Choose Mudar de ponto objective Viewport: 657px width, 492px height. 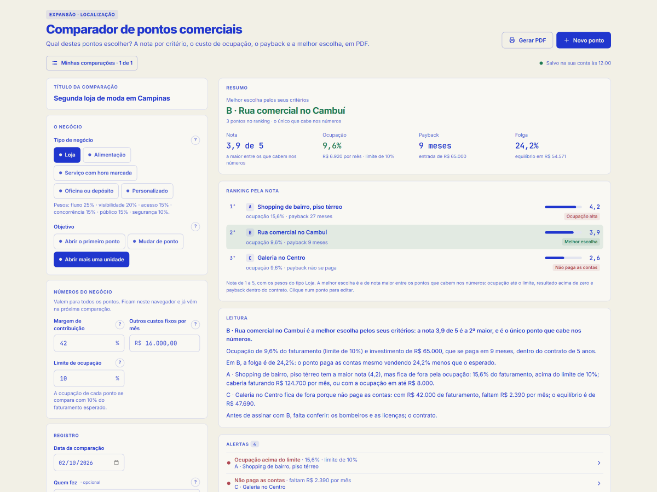pos(155,241)
